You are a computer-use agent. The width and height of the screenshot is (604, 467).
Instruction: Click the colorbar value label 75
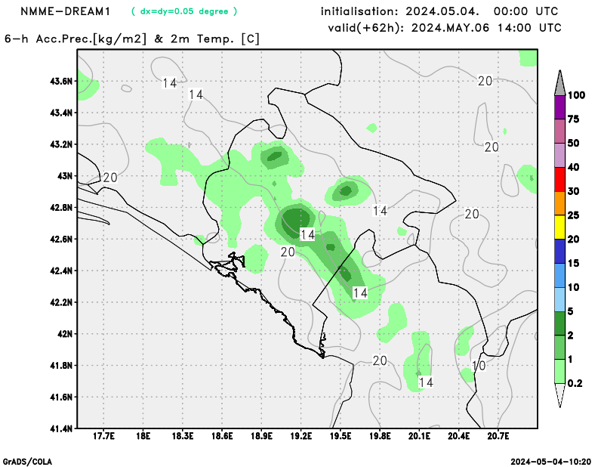pos(574,119)
